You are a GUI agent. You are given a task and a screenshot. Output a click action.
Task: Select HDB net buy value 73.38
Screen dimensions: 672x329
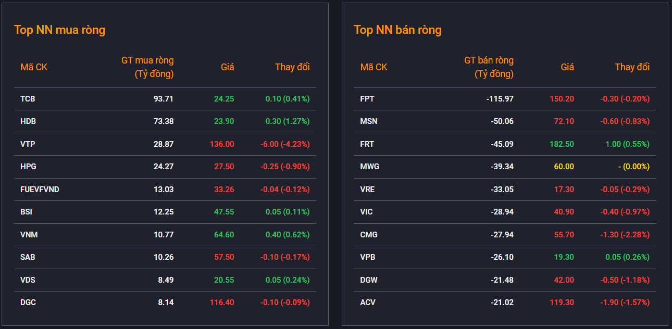pyautogui.click(x=164, y=121)
